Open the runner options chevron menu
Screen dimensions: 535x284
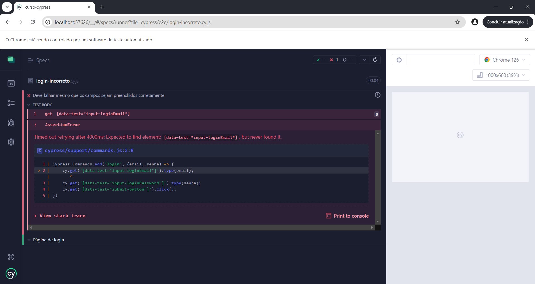[x=364, y=59]
